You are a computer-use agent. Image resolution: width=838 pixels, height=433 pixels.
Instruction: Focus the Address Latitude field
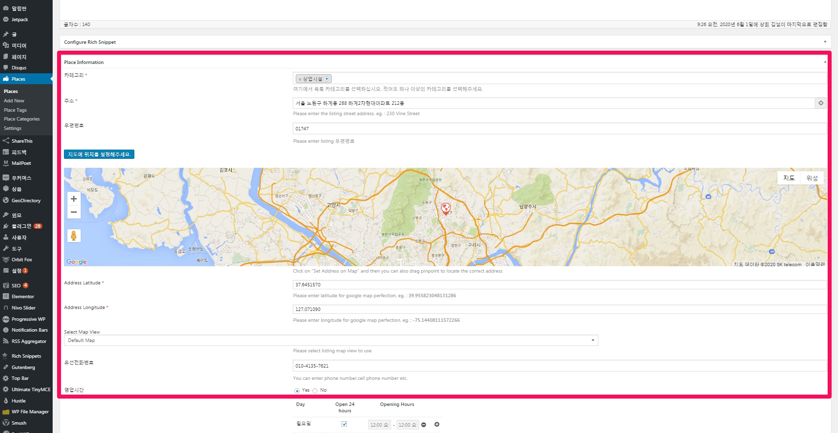[559, 284]
